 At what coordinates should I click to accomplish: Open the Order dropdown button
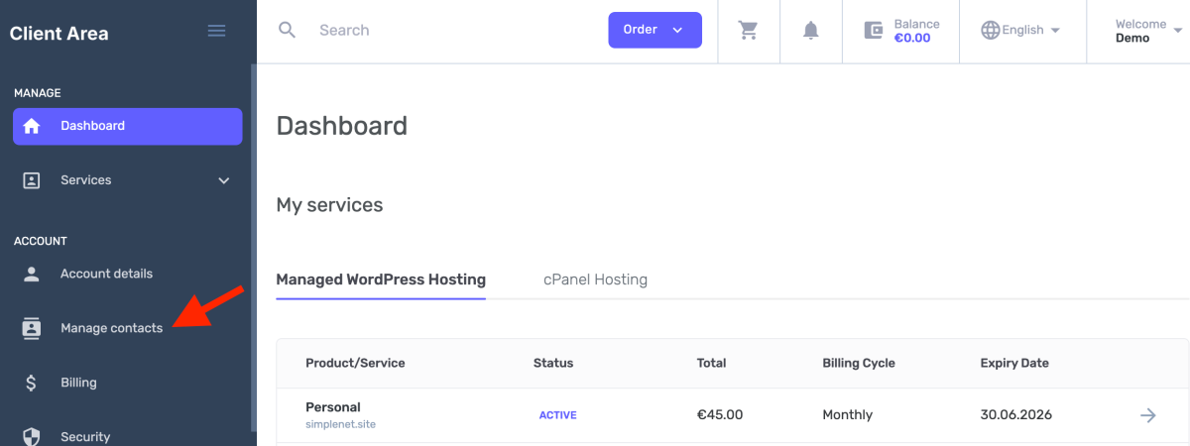tap(654, 30)
